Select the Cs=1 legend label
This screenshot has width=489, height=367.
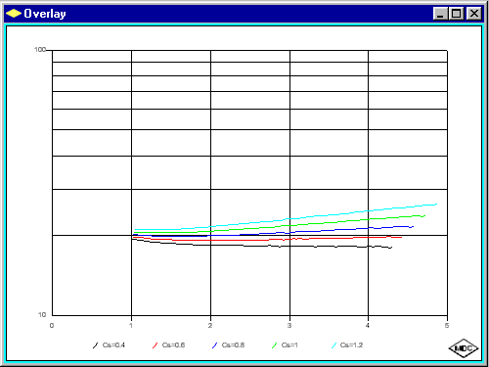[x=289, y=345]
